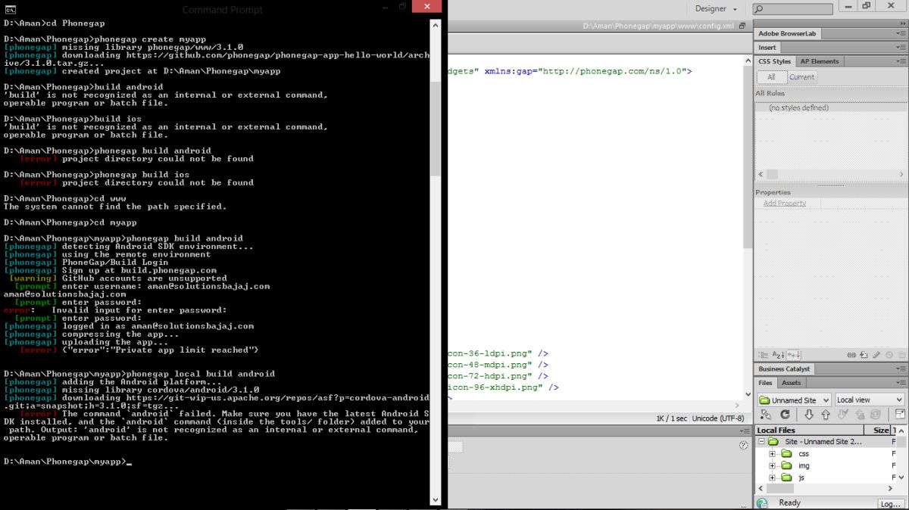This screenshot has height=510, width=909.
Task: Click the Connect to remote server icon
Action: (x=766, y=415)
